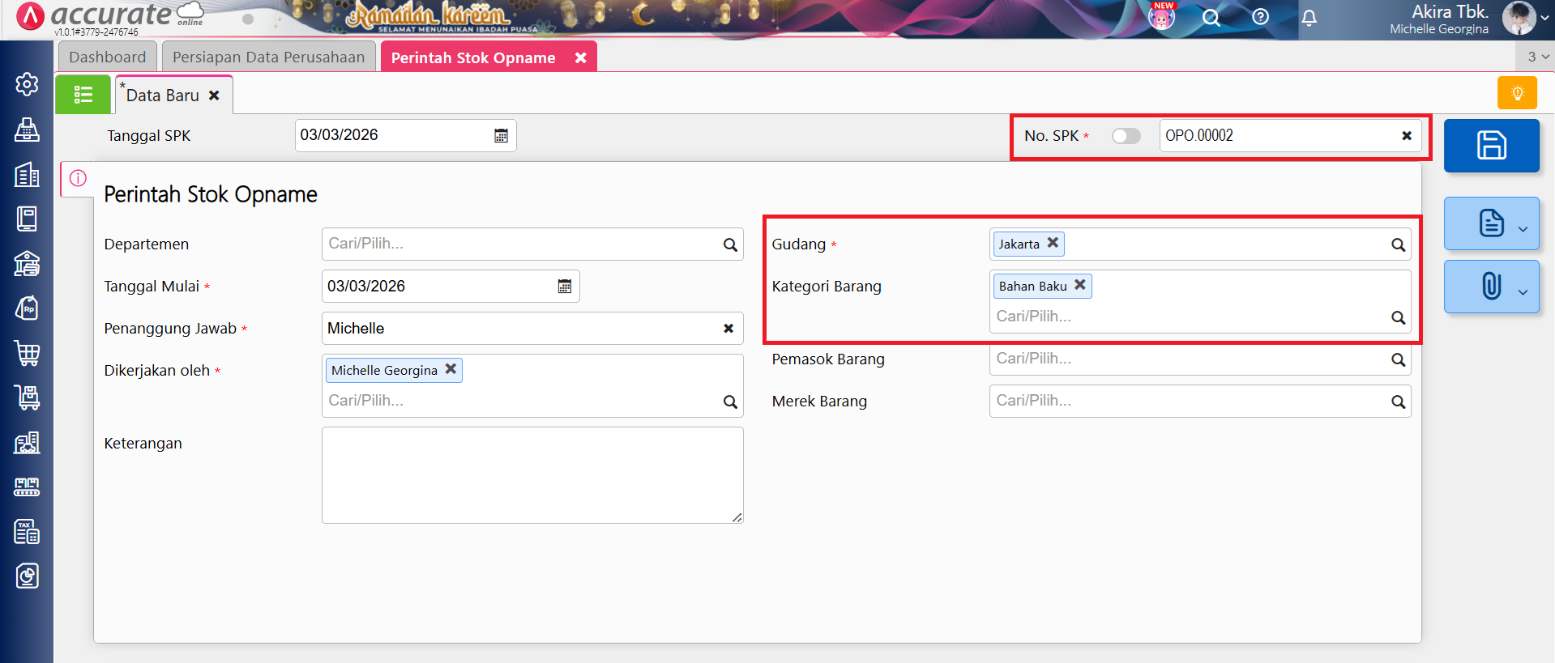Click the search magnifier in top bar
This screenshot has height=663, width=1555.
coord(1211,18)
